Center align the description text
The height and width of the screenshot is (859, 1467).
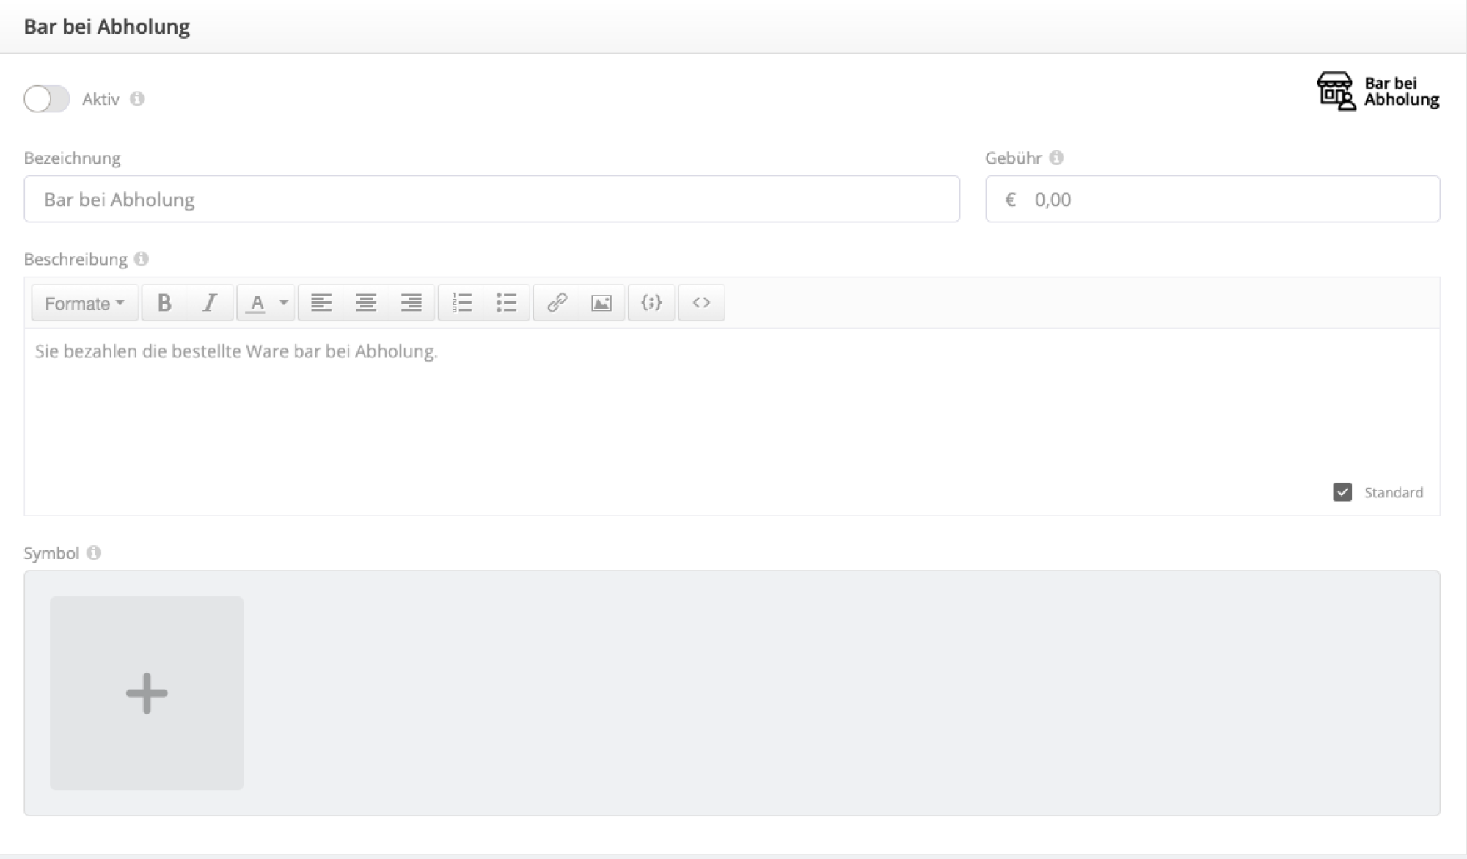(366, 303)
